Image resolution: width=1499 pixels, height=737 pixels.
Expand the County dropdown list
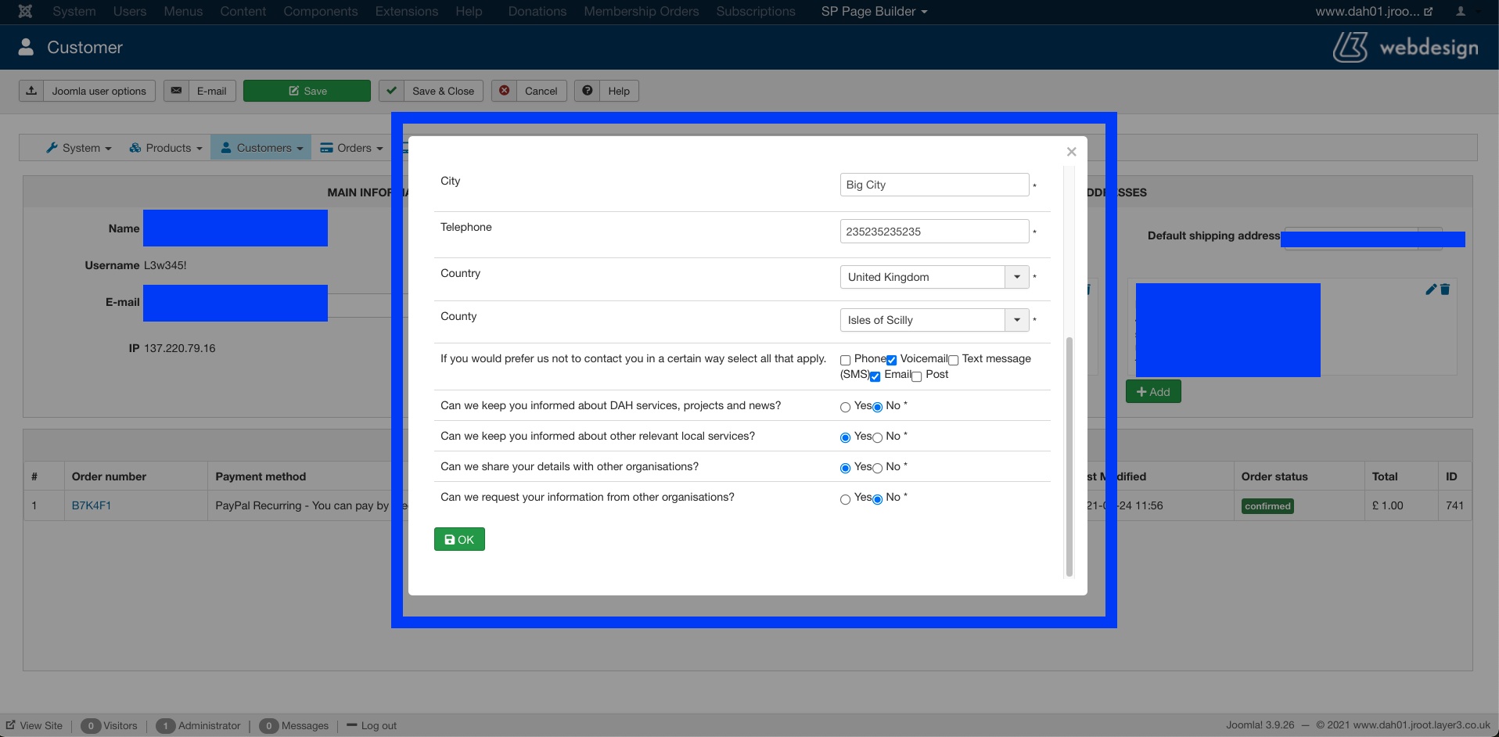(1016, 320)
